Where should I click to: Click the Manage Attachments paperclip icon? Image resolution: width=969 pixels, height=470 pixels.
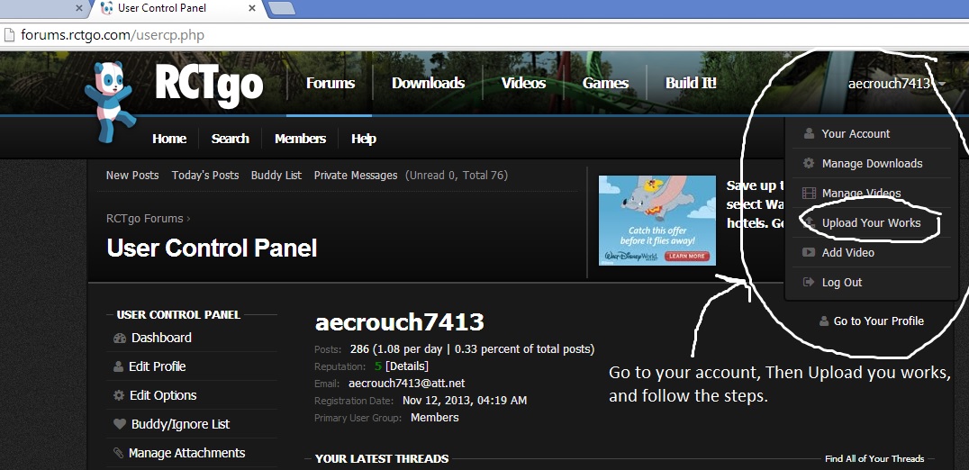click(118, 453)
